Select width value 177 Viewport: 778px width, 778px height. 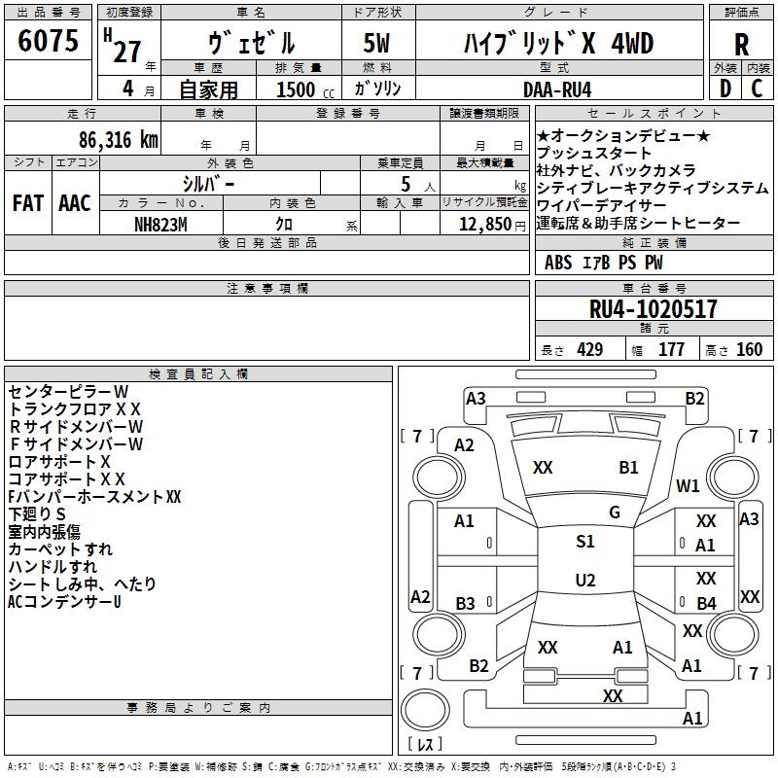coord(671,349)
